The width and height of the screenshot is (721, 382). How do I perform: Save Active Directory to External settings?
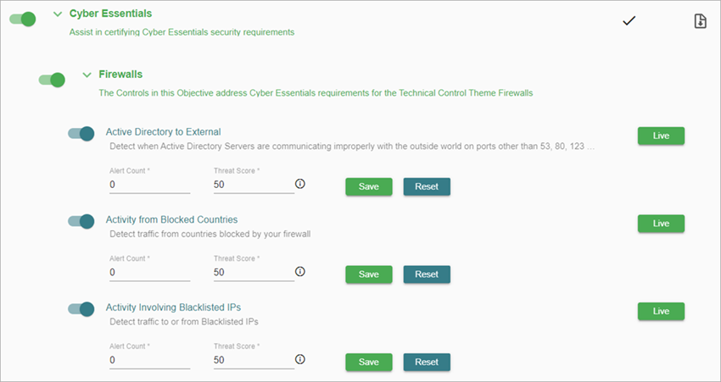click(x=368, y=186)
